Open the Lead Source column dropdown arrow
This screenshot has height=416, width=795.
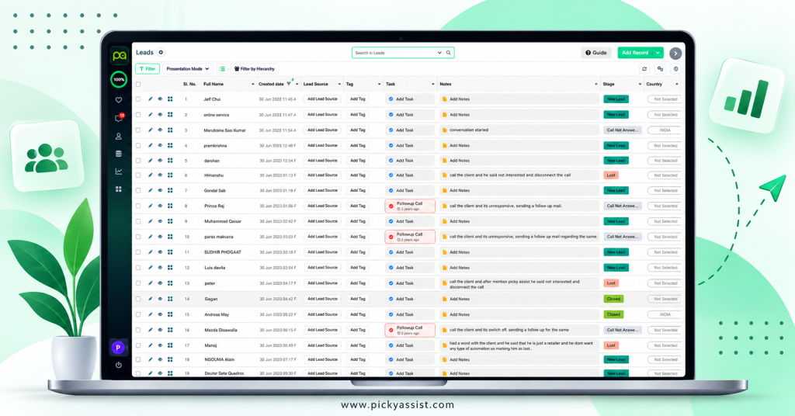pyautogui.click(x=339, y=84)
